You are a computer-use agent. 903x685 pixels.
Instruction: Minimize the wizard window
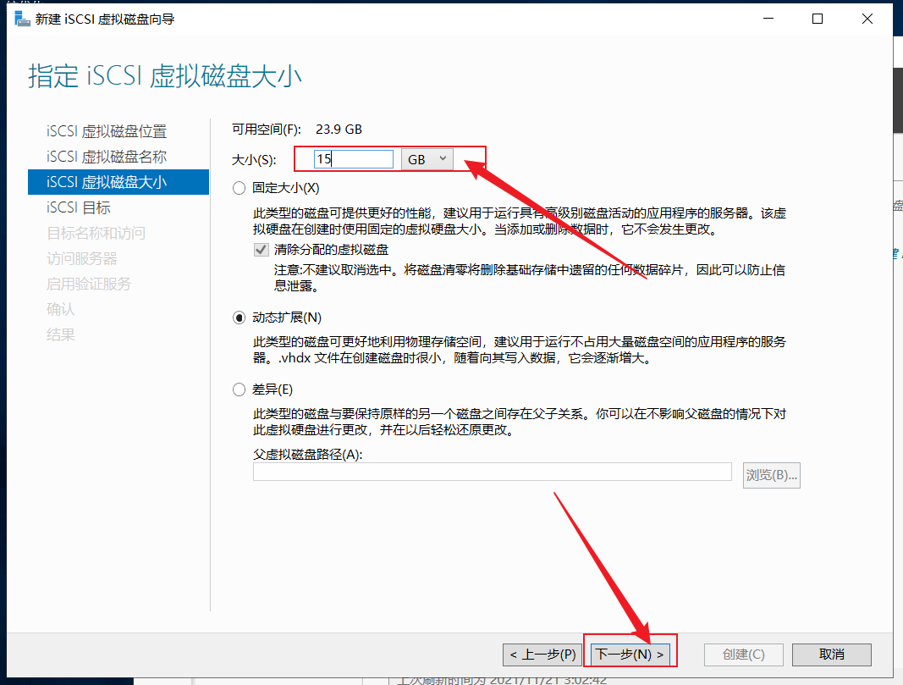point(768,19)
